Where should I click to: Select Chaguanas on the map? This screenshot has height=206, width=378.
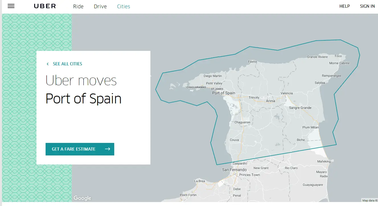point(242,122)
